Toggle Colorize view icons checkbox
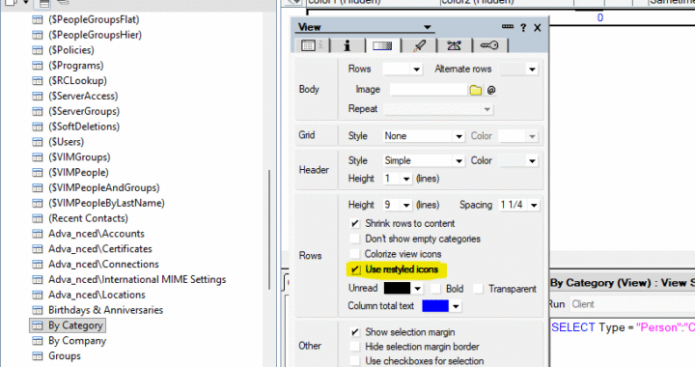This screenshot has height=367, width=695. pos(354,254)
